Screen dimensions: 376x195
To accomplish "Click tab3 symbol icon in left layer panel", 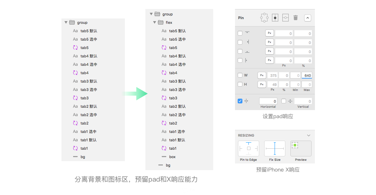I will point(75,98).
